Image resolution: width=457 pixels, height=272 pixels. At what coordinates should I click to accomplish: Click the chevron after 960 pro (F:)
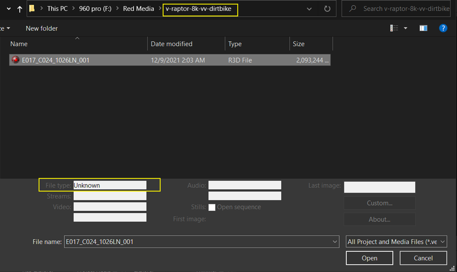117,9
